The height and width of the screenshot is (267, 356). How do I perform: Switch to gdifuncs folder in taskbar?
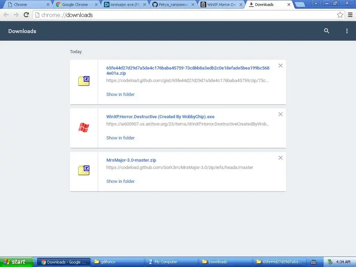point(118,262)
